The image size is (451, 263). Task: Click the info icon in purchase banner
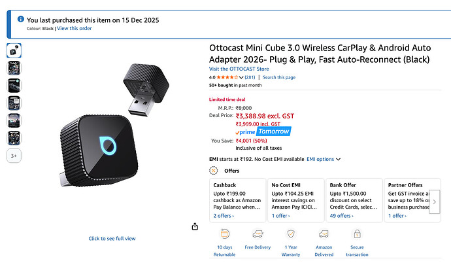click(20, 20)
